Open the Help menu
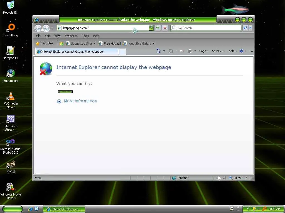Image resolution: width=285 pixels, height=213 pixels. (x=96, y=36)
